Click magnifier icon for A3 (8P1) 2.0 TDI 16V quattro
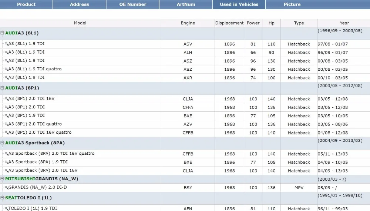The height and width of the screenshot is (211, 370). [6, 133]
